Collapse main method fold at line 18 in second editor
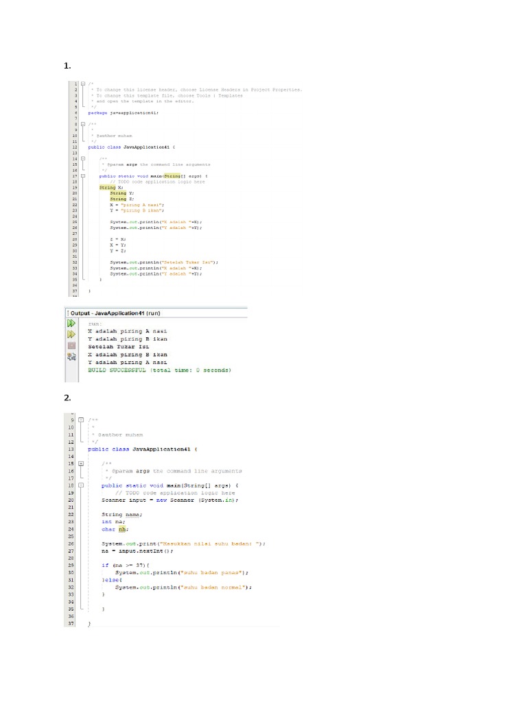The image size is (527, 702). (81, 485)
